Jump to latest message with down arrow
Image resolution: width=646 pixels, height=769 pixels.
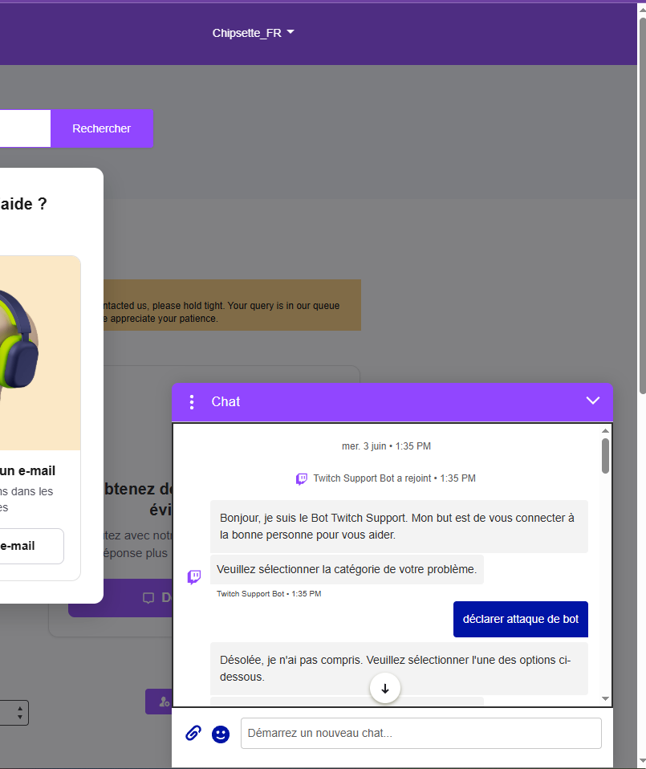click(384, 689)
